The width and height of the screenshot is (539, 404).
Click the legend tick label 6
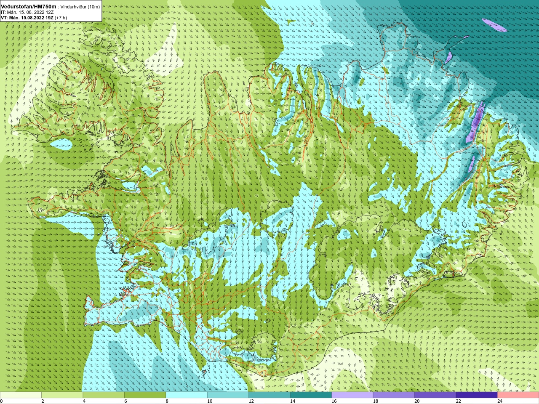(125, 401)
